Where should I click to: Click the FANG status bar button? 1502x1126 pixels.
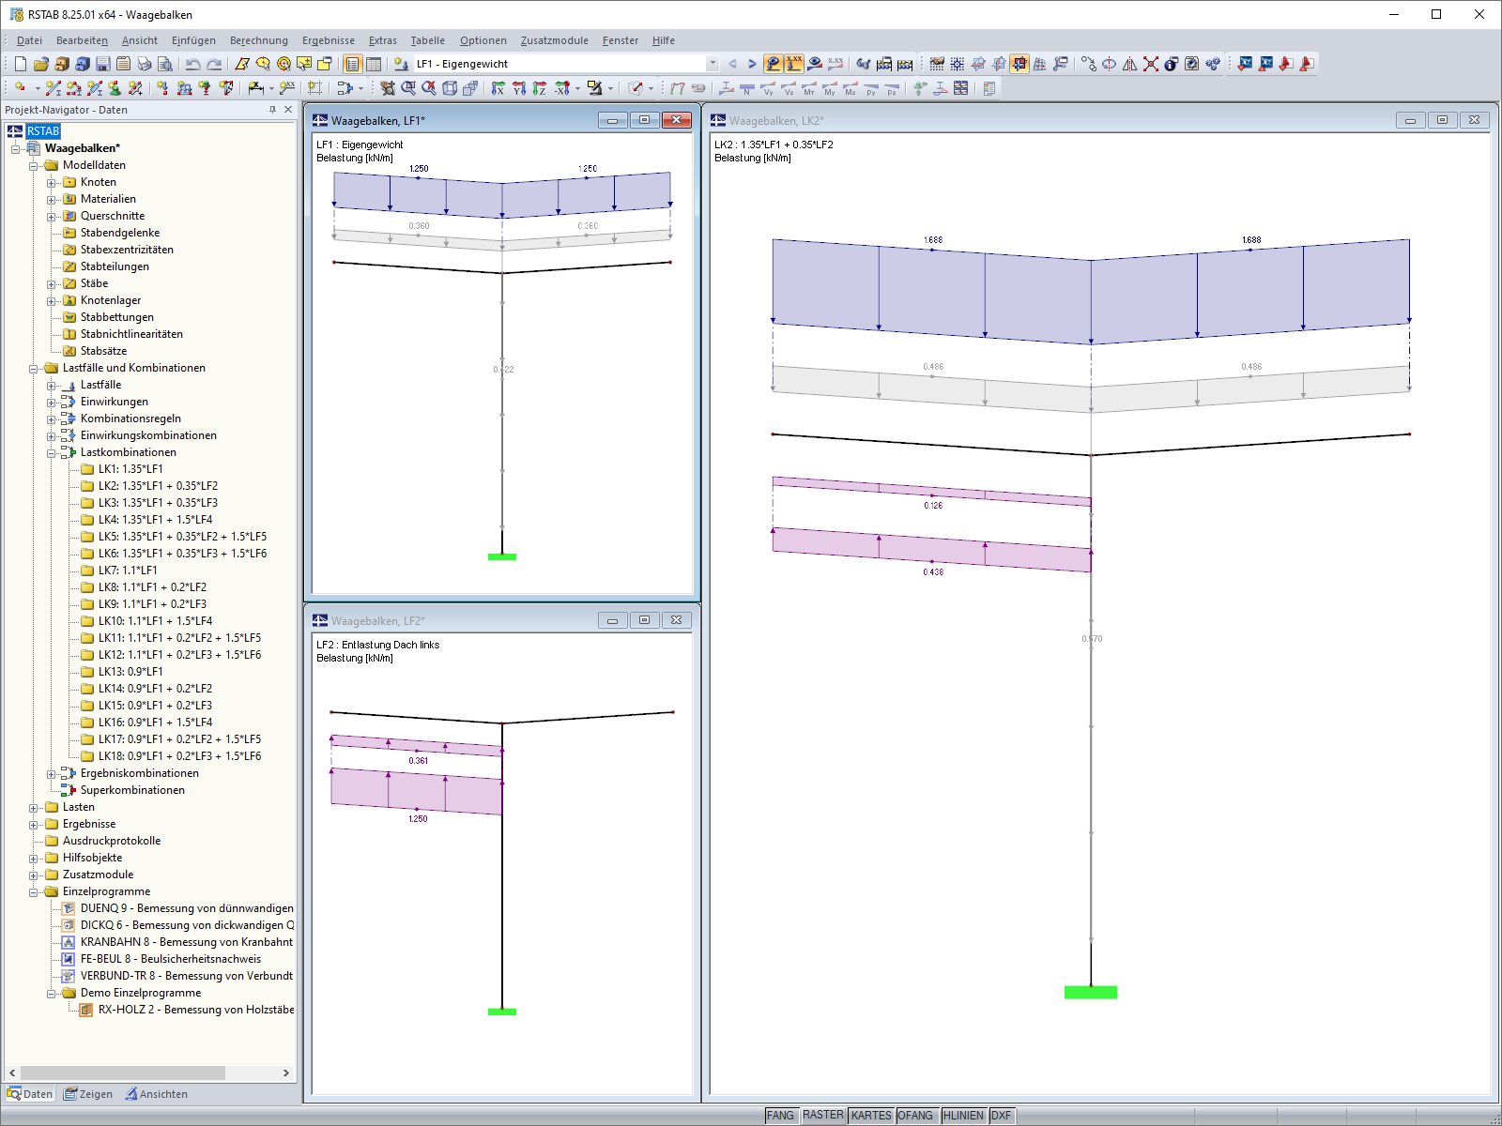780,1115
